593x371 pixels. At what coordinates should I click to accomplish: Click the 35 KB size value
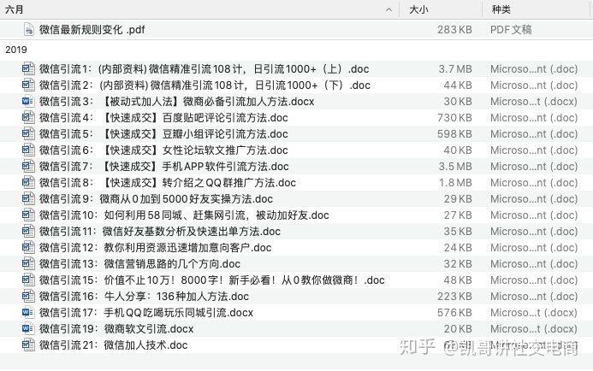point(458,231)
